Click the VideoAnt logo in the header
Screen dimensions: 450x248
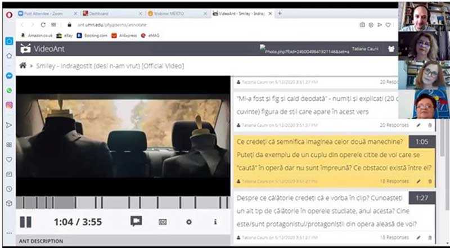[43, 49]
